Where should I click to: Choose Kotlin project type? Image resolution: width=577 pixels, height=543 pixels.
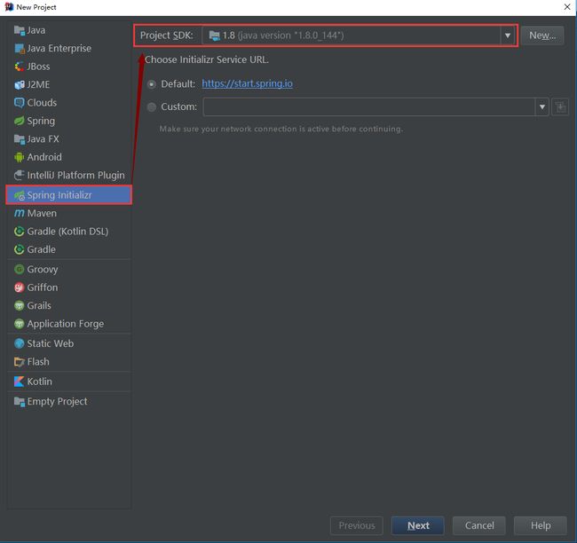coord(69,382)
